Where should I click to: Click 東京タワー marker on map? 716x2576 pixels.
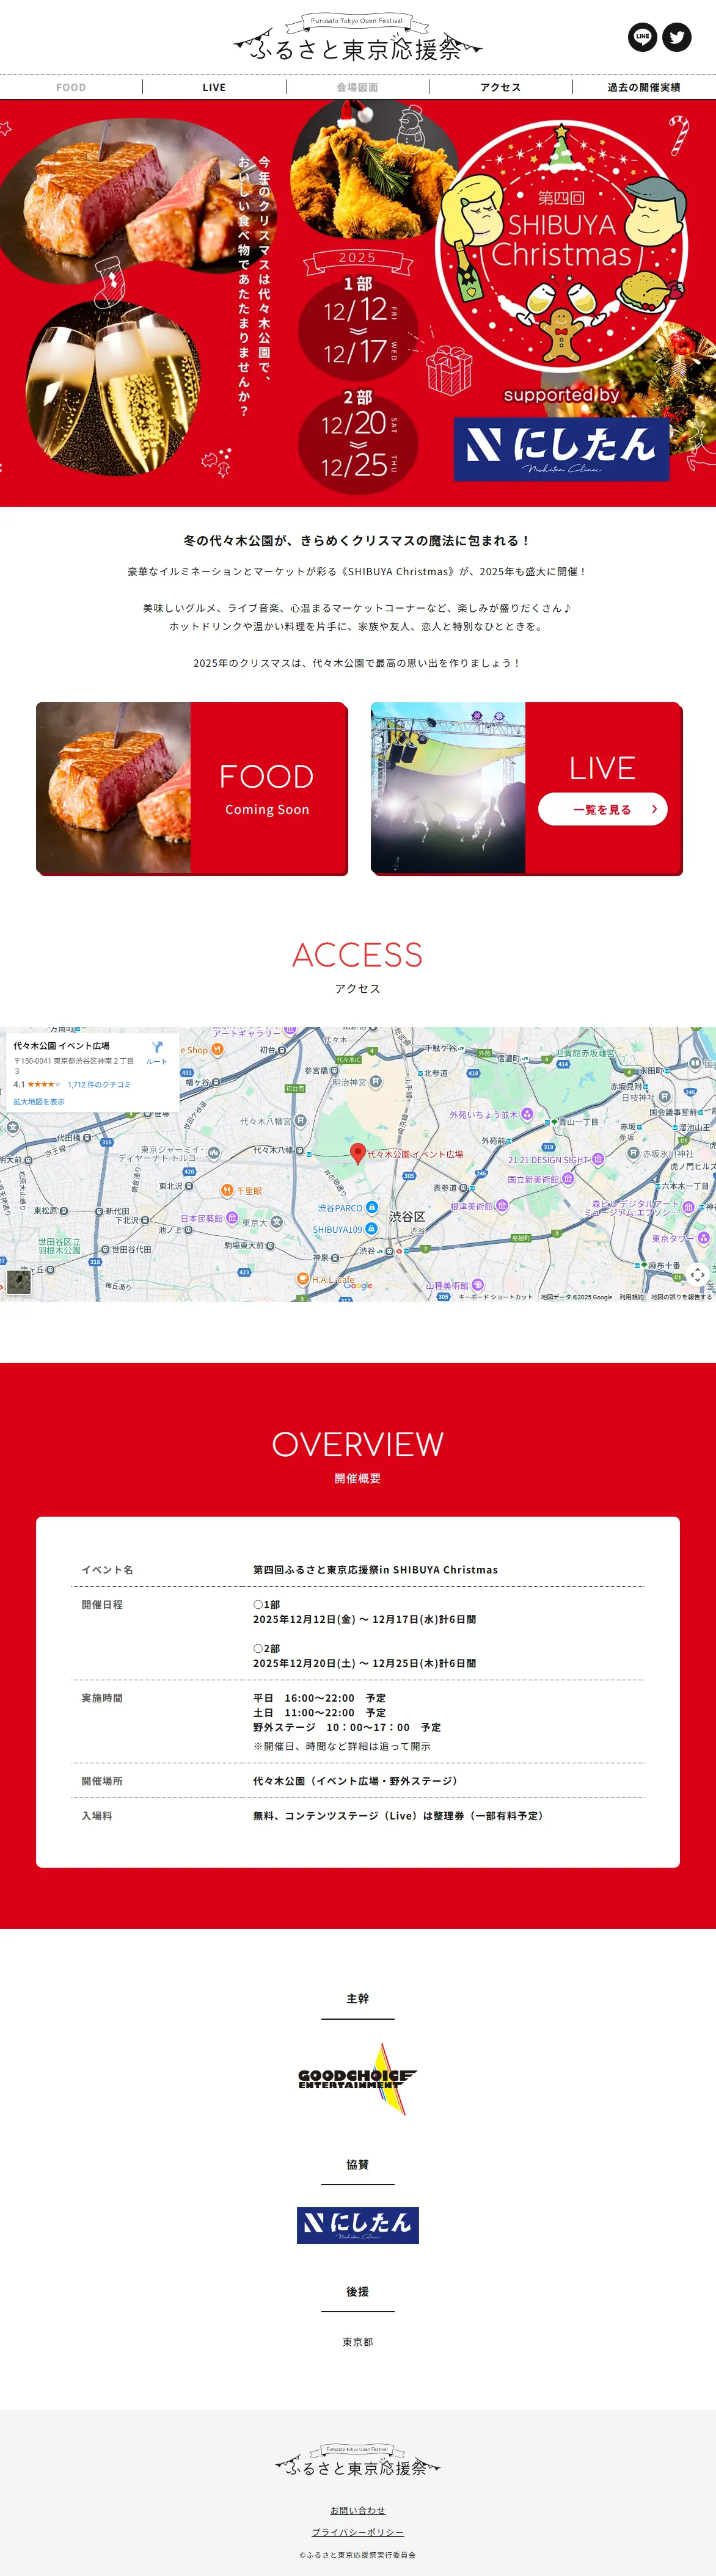coord(704,1238)
